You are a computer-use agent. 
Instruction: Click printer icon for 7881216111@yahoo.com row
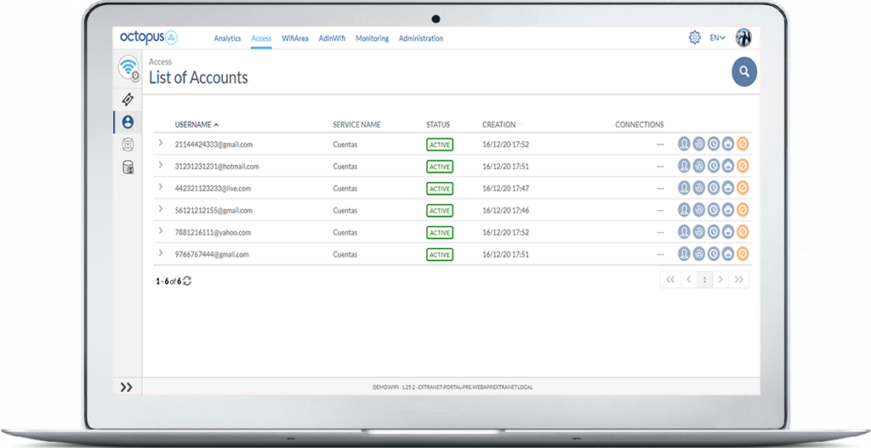728,232
